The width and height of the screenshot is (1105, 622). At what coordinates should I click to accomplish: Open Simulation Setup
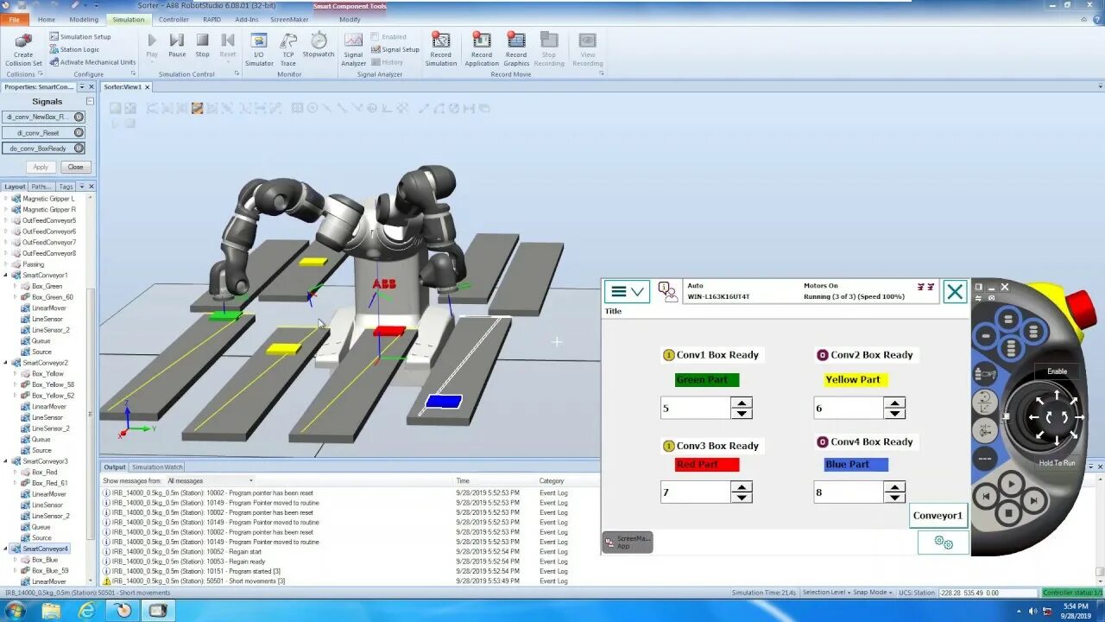79,37
